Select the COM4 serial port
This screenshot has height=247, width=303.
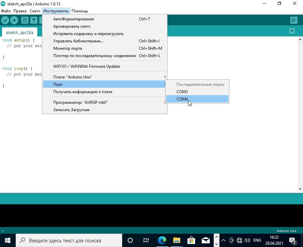pos(197,99)
